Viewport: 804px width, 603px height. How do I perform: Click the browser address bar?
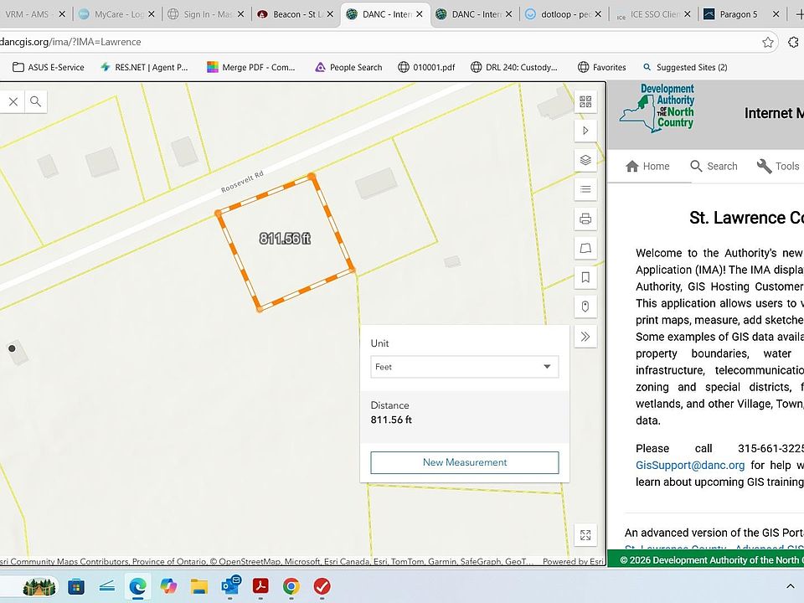(377, 42)
